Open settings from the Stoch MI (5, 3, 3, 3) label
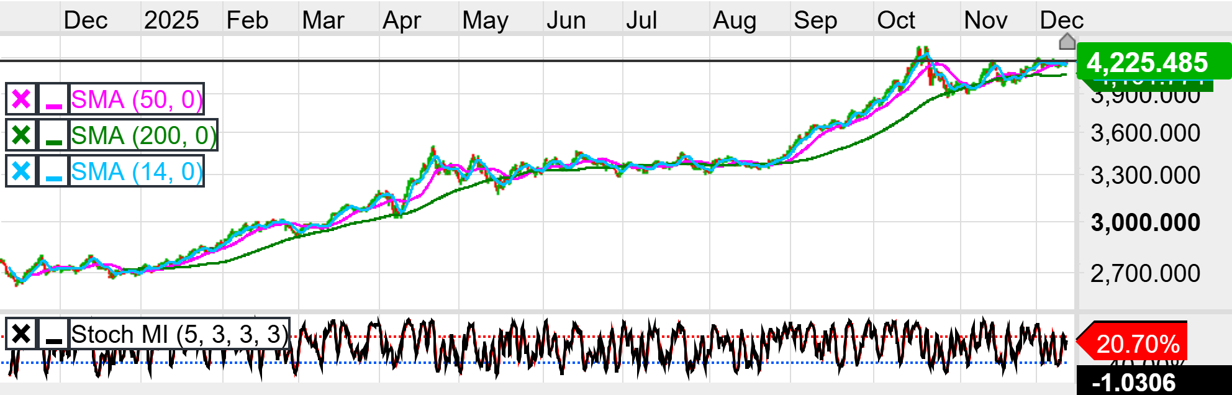The height and width of the screenshot is (395, 1232). (x=179, y=334)
